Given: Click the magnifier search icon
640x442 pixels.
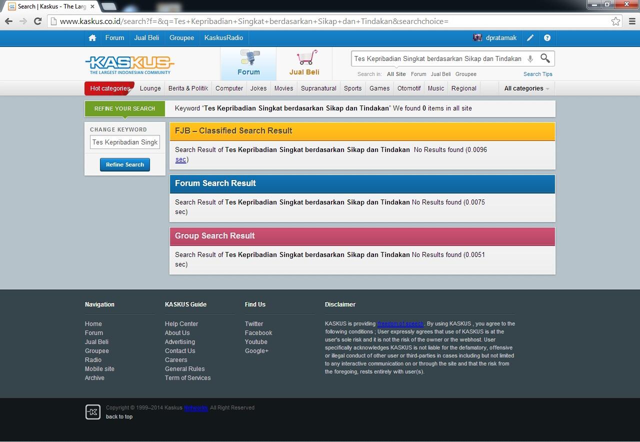Looking at the screenshot, I should point(545,58).
